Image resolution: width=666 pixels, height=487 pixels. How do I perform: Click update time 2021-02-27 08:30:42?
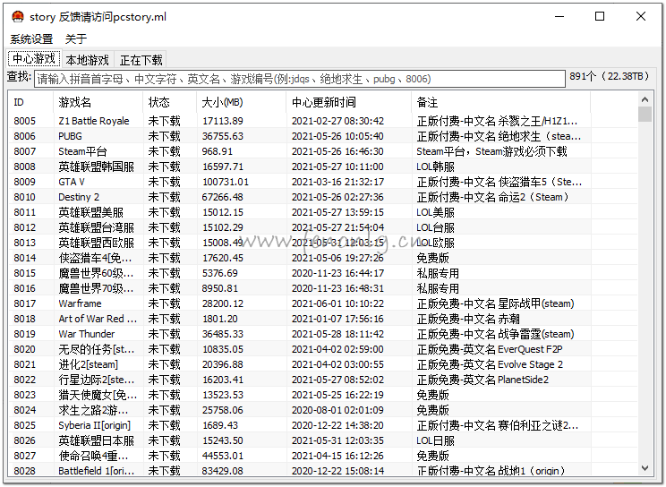[337, 121]
